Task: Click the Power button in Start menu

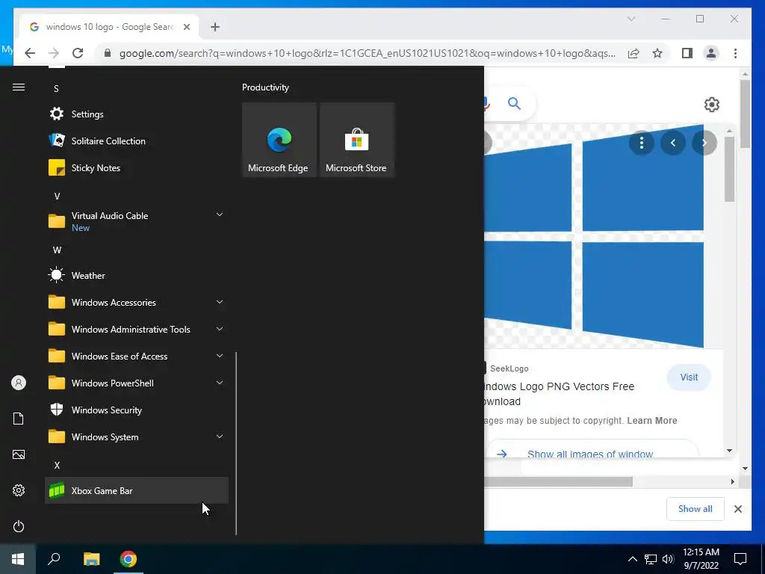Action: [x=19, y=526]
